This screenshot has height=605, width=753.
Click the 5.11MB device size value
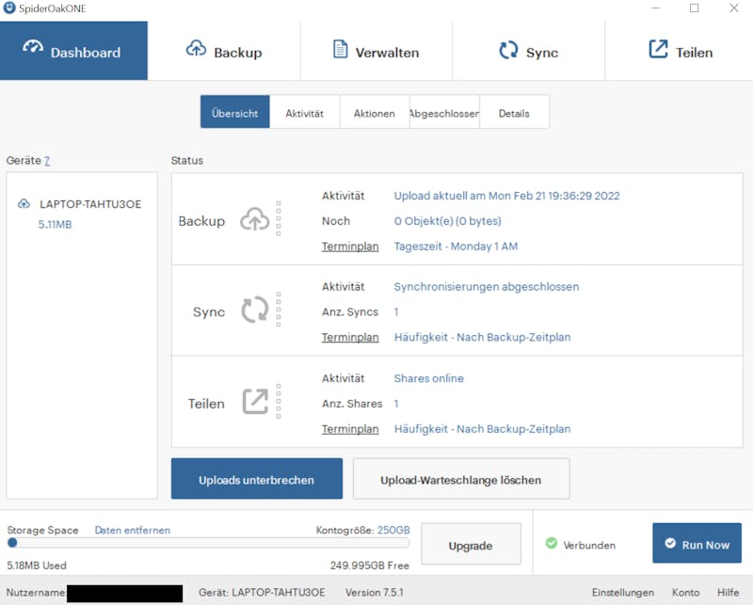click(55, 224)
